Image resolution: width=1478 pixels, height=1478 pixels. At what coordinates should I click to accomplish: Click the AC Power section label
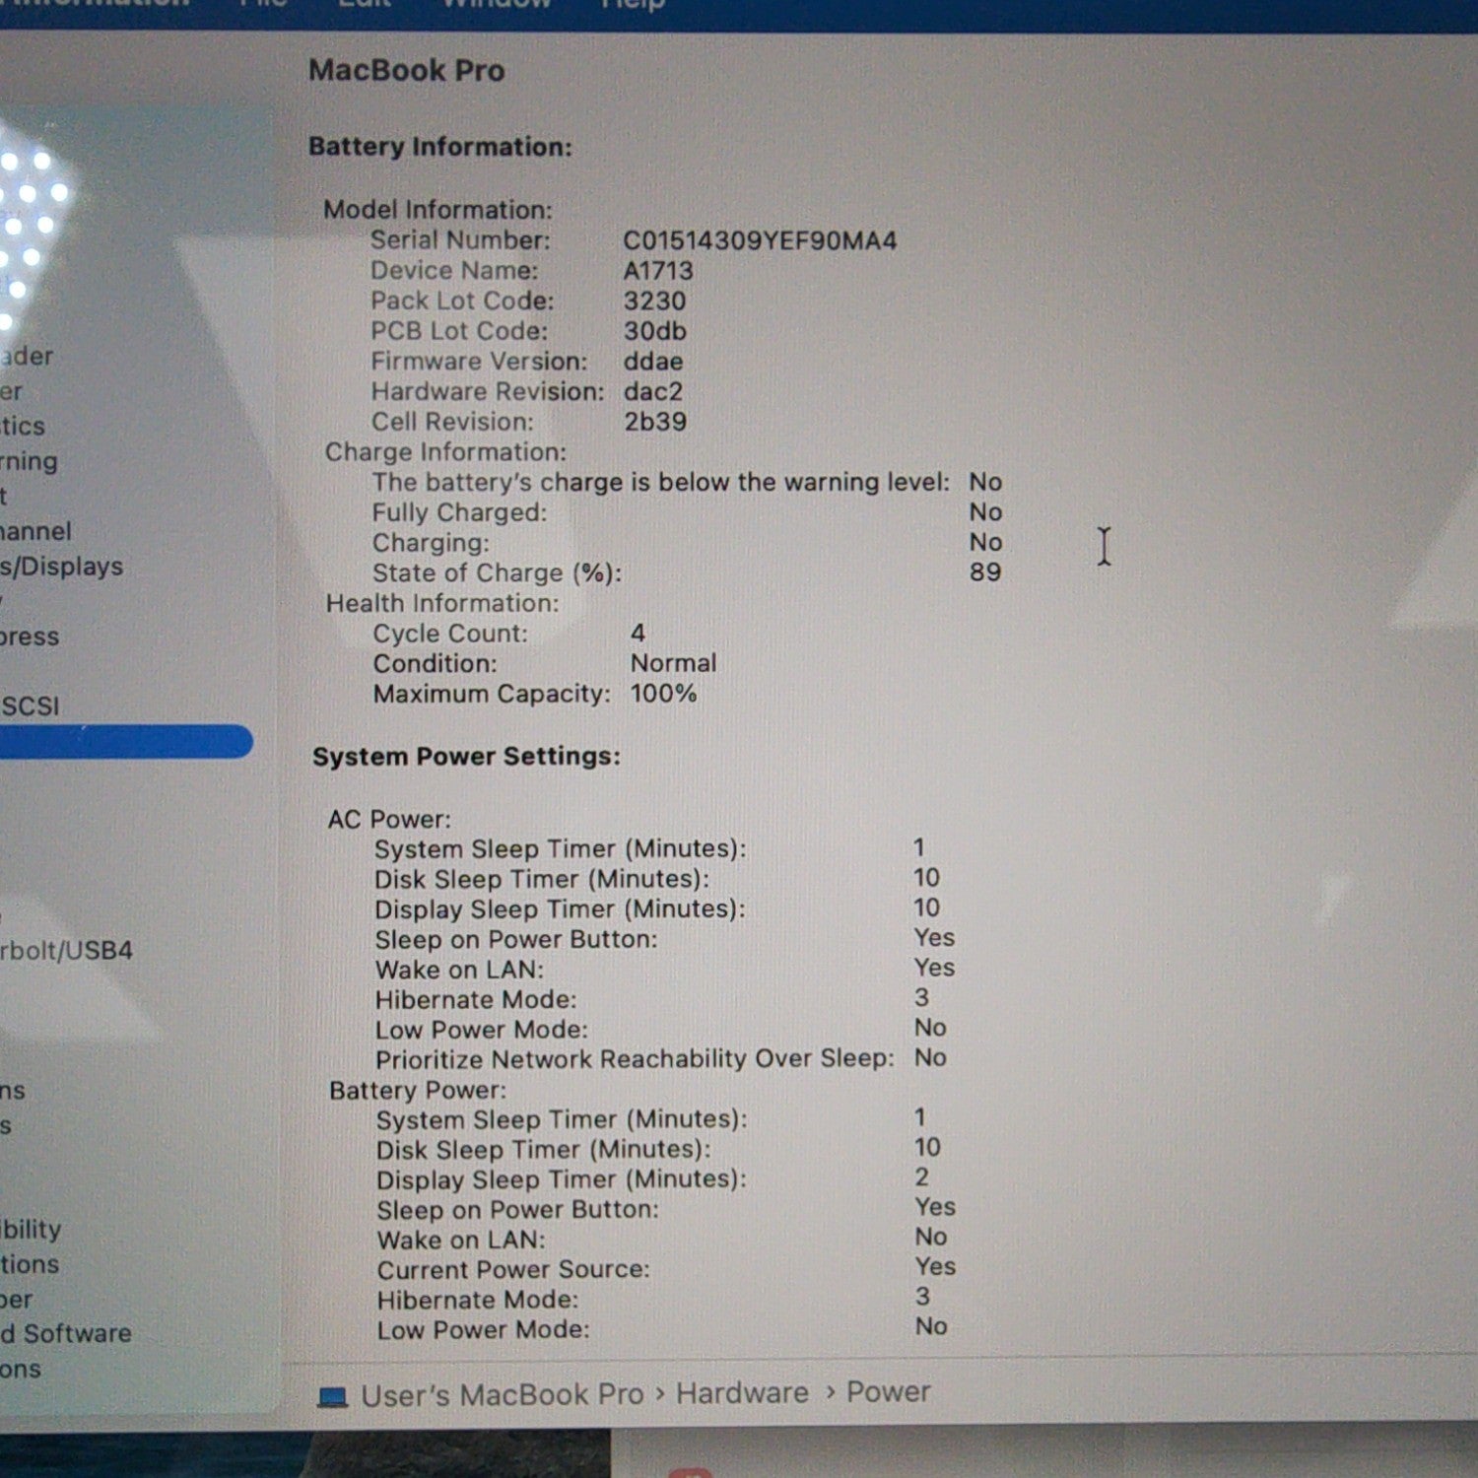coord(389,820)
